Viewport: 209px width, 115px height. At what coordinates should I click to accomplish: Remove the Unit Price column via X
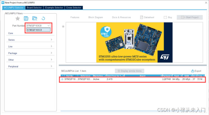[x=124, y=76]
